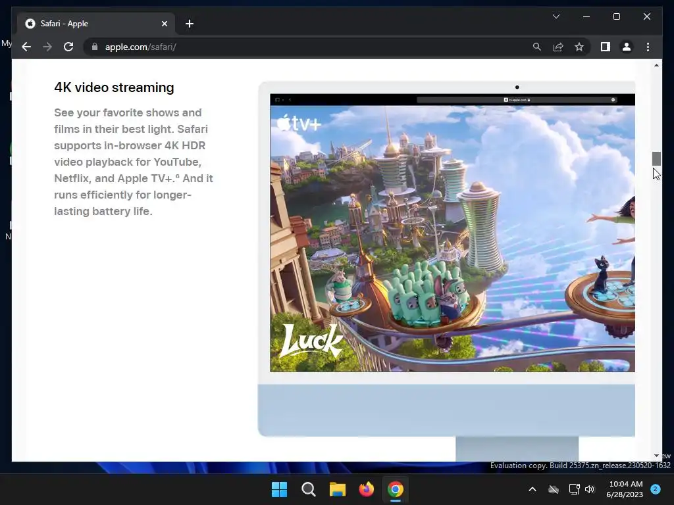Screen dimensions: 674x505
Task: Click the Luck movie title logo
Action: tap(311, 341)
